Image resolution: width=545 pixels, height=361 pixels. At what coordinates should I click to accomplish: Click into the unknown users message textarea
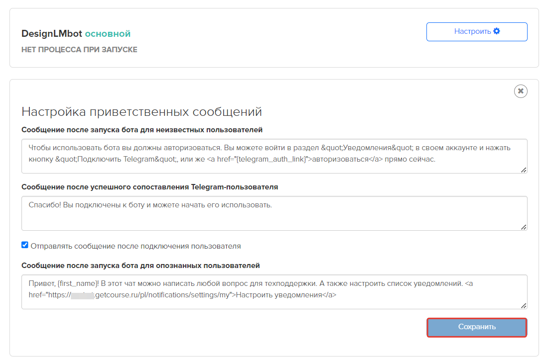click(274, 156)
